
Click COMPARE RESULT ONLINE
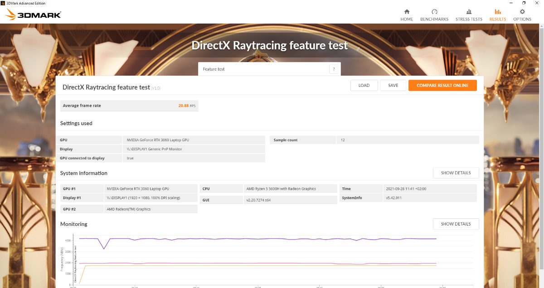pyautogui.click(x=442, y=86)
